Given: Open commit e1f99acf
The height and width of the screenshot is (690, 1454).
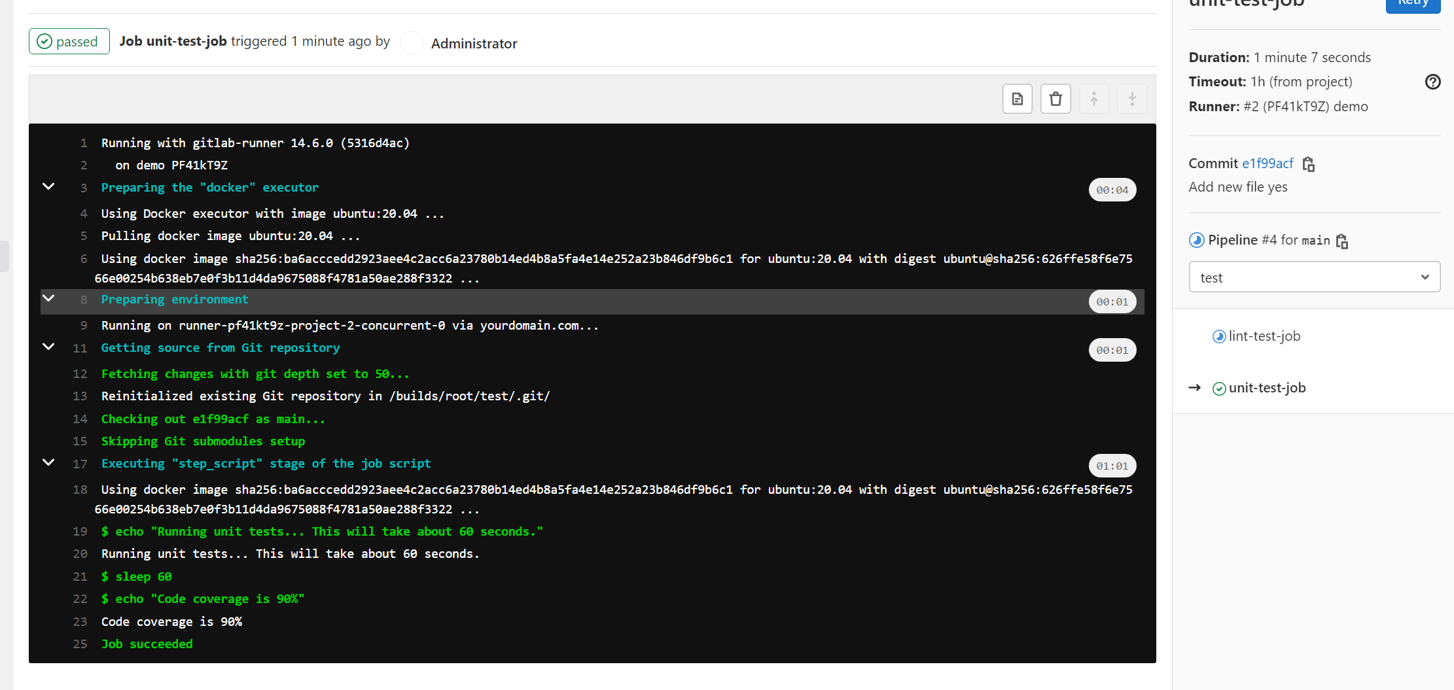Looking at the screenshot, I should (1268, 164).
